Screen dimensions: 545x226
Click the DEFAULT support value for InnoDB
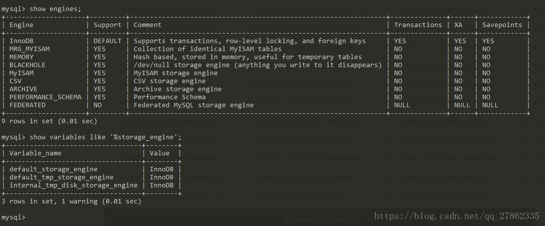(107, 41)
